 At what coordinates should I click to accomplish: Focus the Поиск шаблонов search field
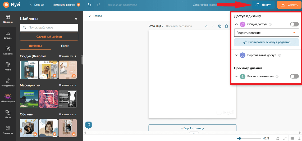49,28
